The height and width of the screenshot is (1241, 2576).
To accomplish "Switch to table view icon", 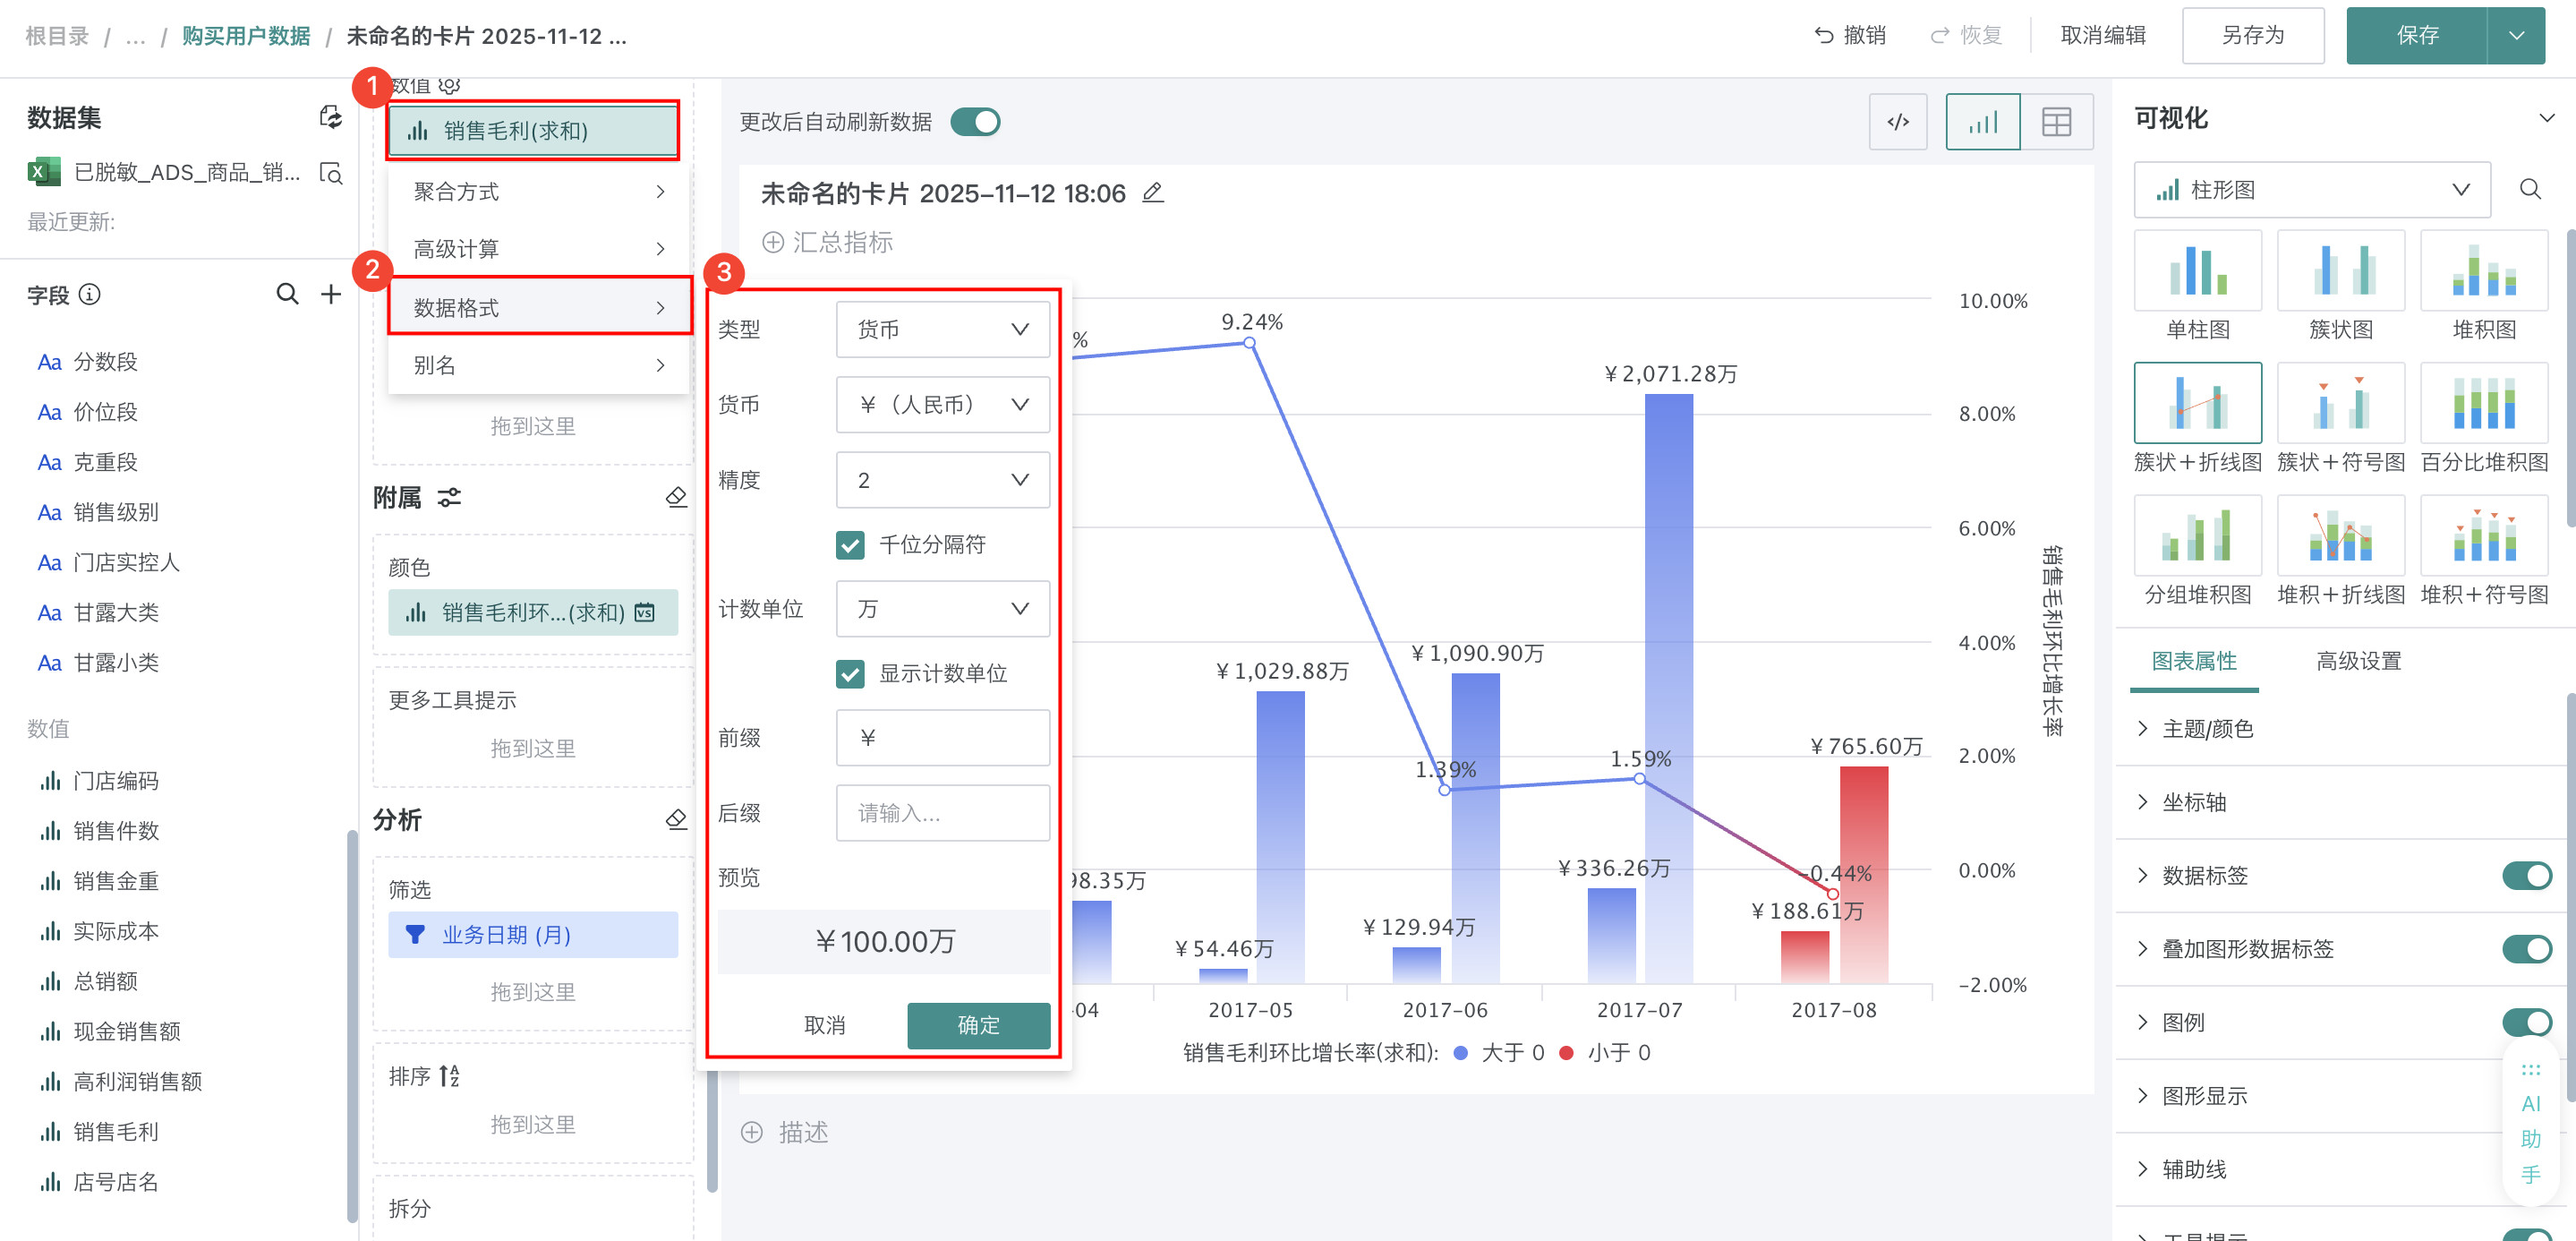I will (x=2056, y=122).
